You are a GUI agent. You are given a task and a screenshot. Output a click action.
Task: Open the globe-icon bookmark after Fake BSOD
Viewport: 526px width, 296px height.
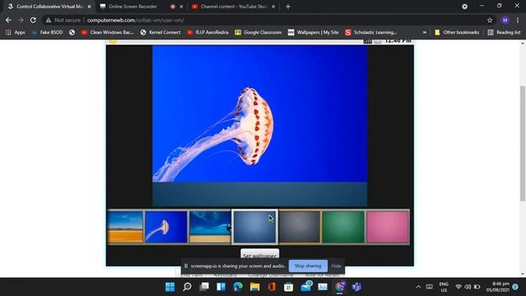(x=72, y=32)
